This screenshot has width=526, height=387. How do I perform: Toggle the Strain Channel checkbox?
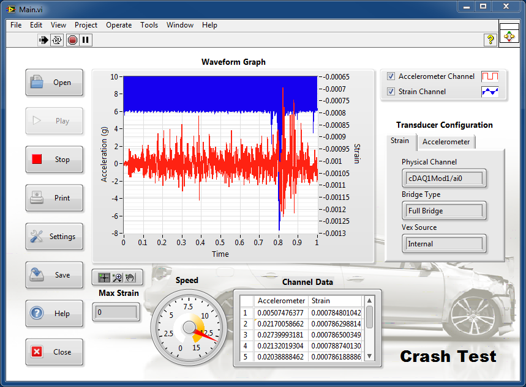(x=391, y=92)
